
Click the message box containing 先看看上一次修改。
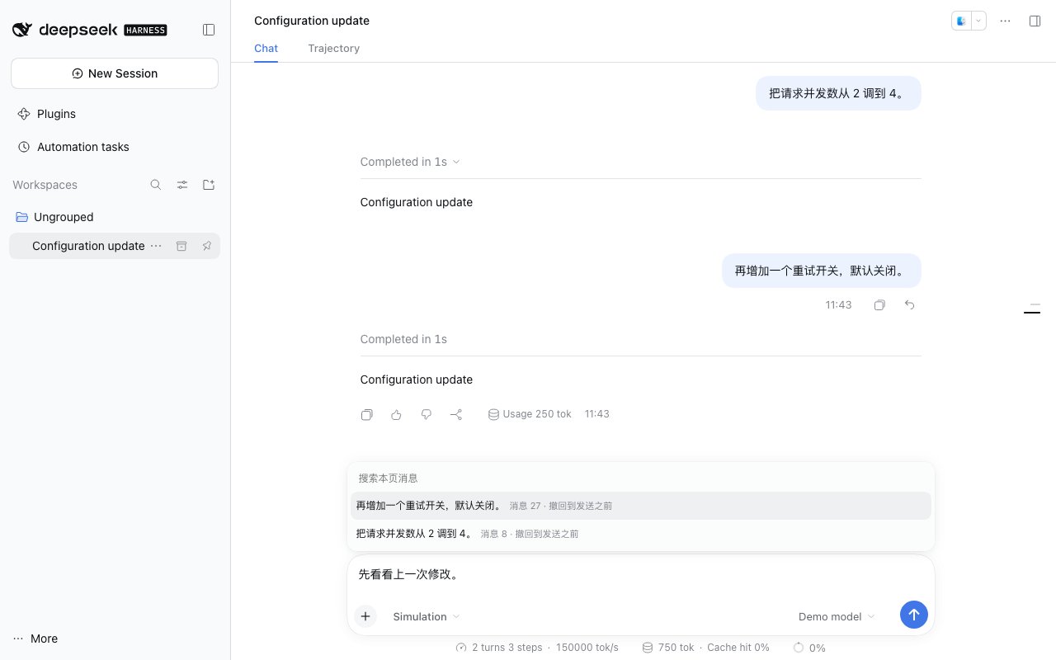pyautogui.click(x=641, y=574)
